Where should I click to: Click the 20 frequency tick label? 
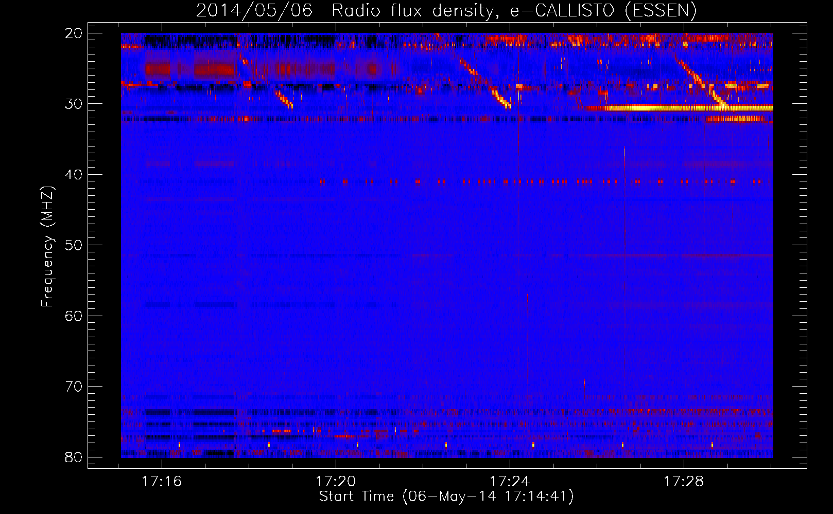[74, 33]
